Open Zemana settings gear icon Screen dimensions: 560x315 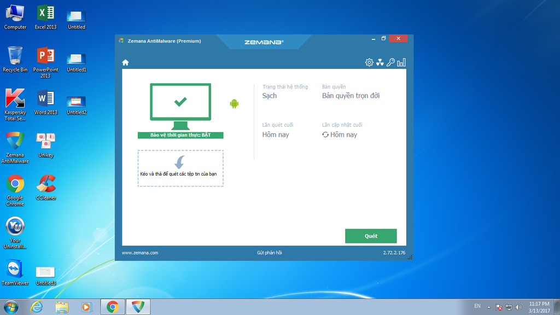[x=369, y=62]
